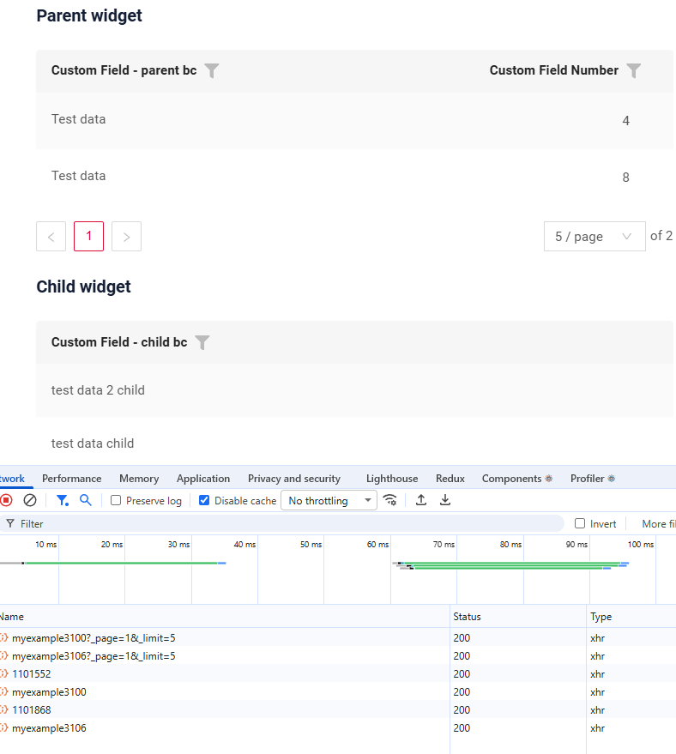Screen dimensions: 676x754
Task: Go to next page in parent widget
Action: coord(126,237)
